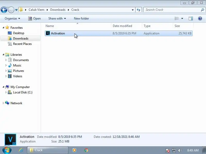Expand the view options dropdown arrow
206x154 pixels.
[182, 18]
